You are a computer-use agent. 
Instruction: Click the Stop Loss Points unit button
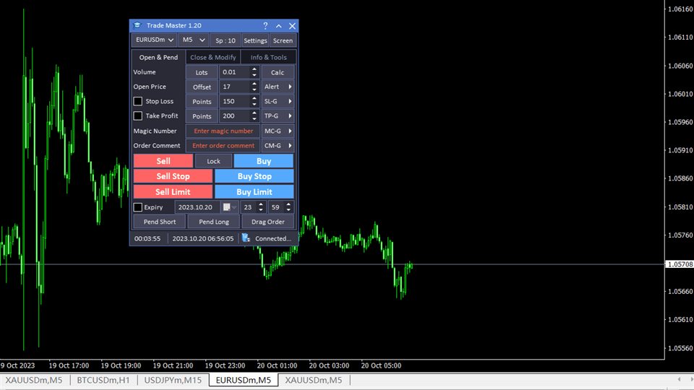click(202, 101)
